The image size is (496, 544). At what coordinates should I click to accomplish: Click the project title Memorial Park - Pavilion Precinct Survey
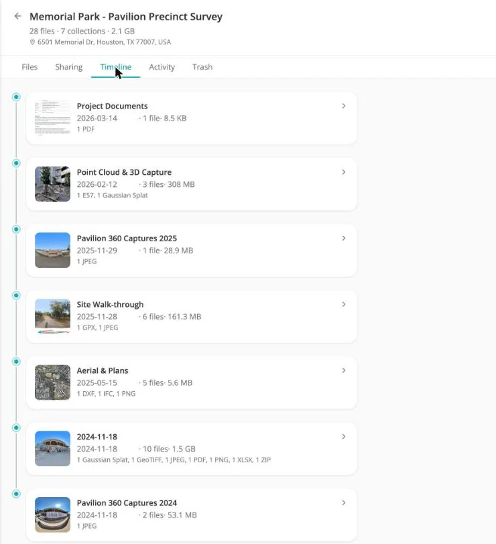tap(126, 17)
